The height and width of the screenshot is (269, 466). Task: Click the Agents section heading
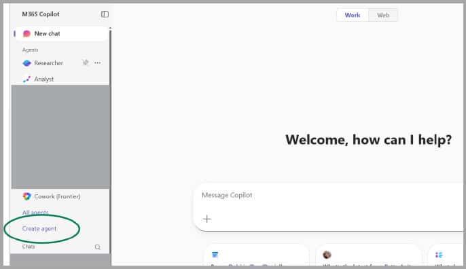30,50
